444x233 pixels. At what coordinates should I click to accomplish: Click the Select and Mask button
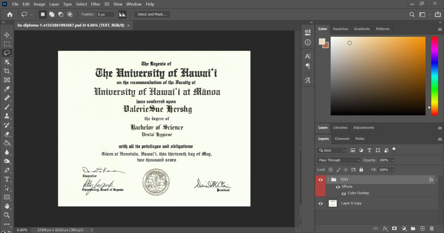click(x=152, y=14)
